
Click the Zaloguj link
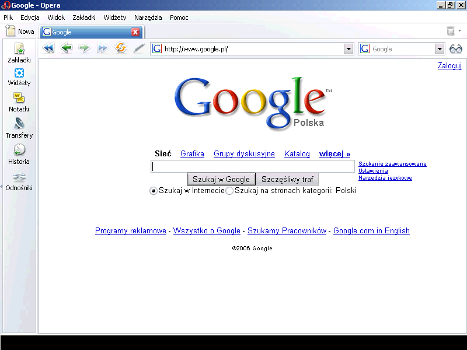point(449,65)
